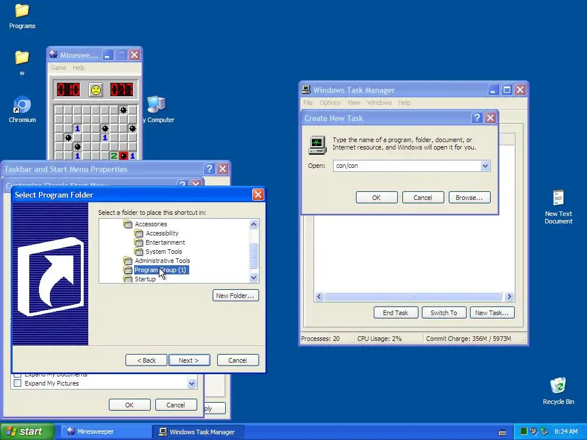587x440 pixels.
Task: Click the Switch To button
Action: tap(444, 313)
